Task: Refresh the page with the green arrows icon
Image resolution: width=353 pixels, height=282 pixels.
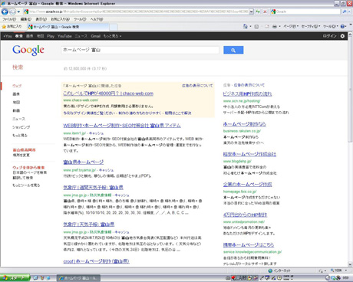Action: [x=258, y=11]
